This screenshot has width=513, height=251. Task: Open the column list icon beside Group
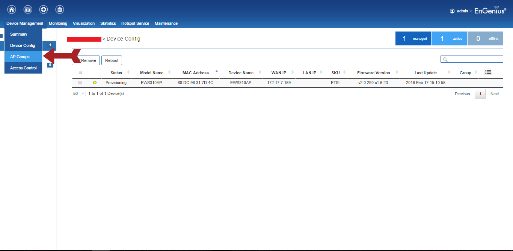(488, 72)
